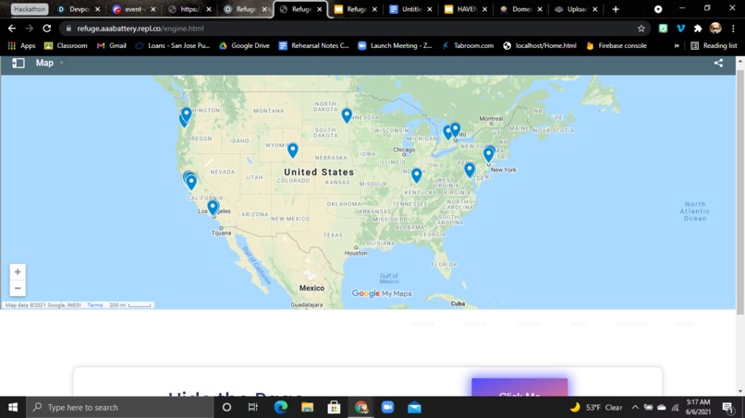Click the page vertical scrollbar thumb
Viewport: 745px width, 418px height.
(x=740, y=190)
